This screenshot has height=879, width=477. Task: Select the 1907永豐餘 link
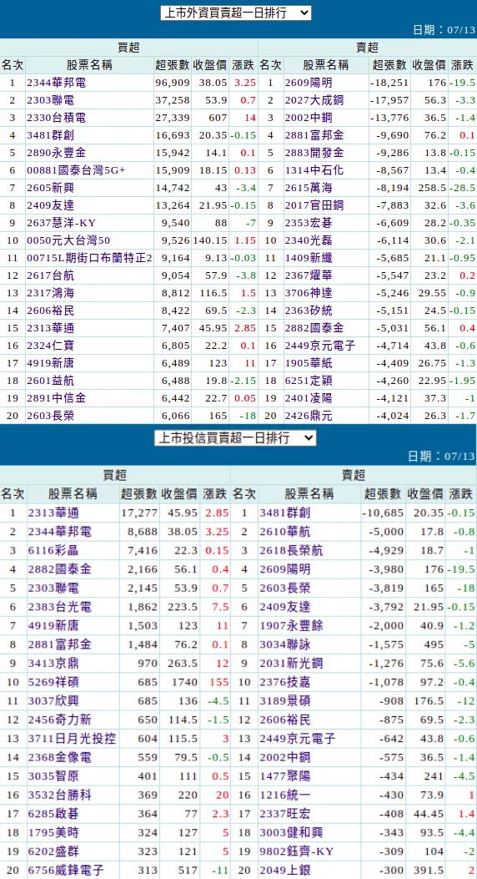point(291,625)
